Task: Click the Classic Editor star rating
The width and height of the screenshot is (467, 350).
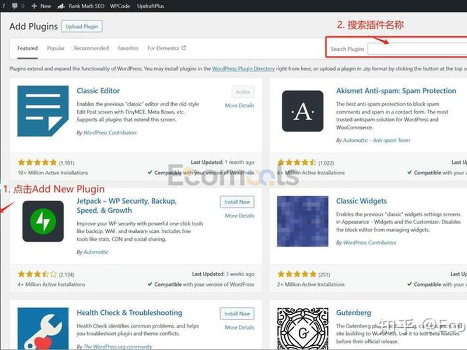Action: [x=37, y=163]
